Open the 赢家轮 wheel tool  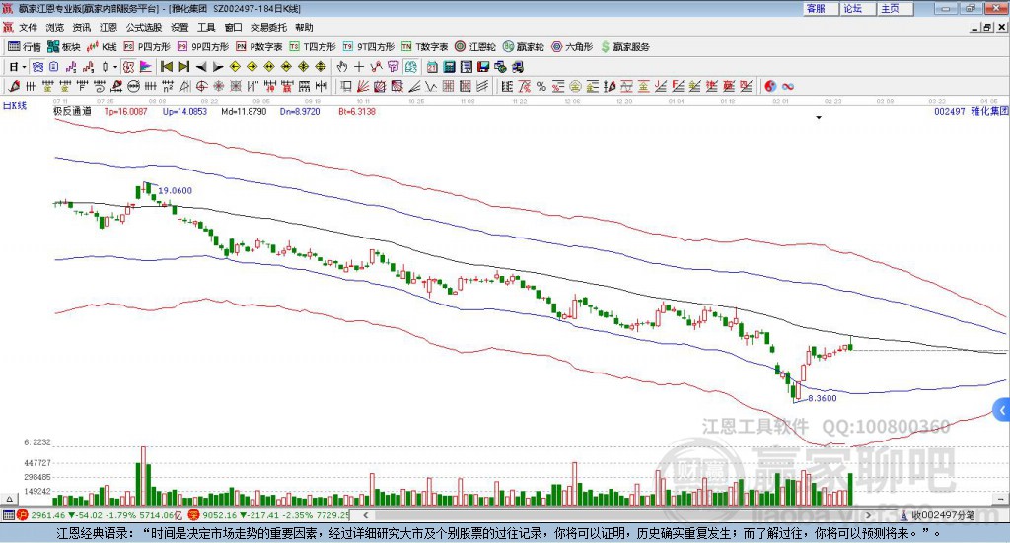coord(523,47)
